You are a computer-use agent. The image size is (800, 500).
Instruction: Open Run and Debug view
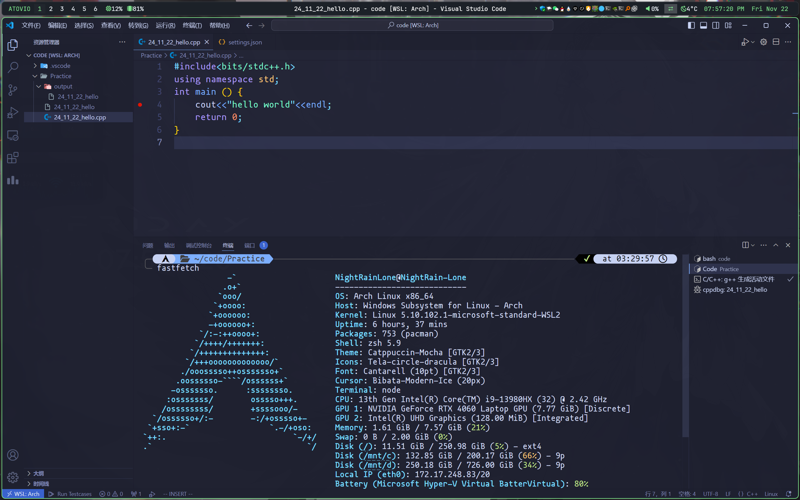(x=13, y=113)
